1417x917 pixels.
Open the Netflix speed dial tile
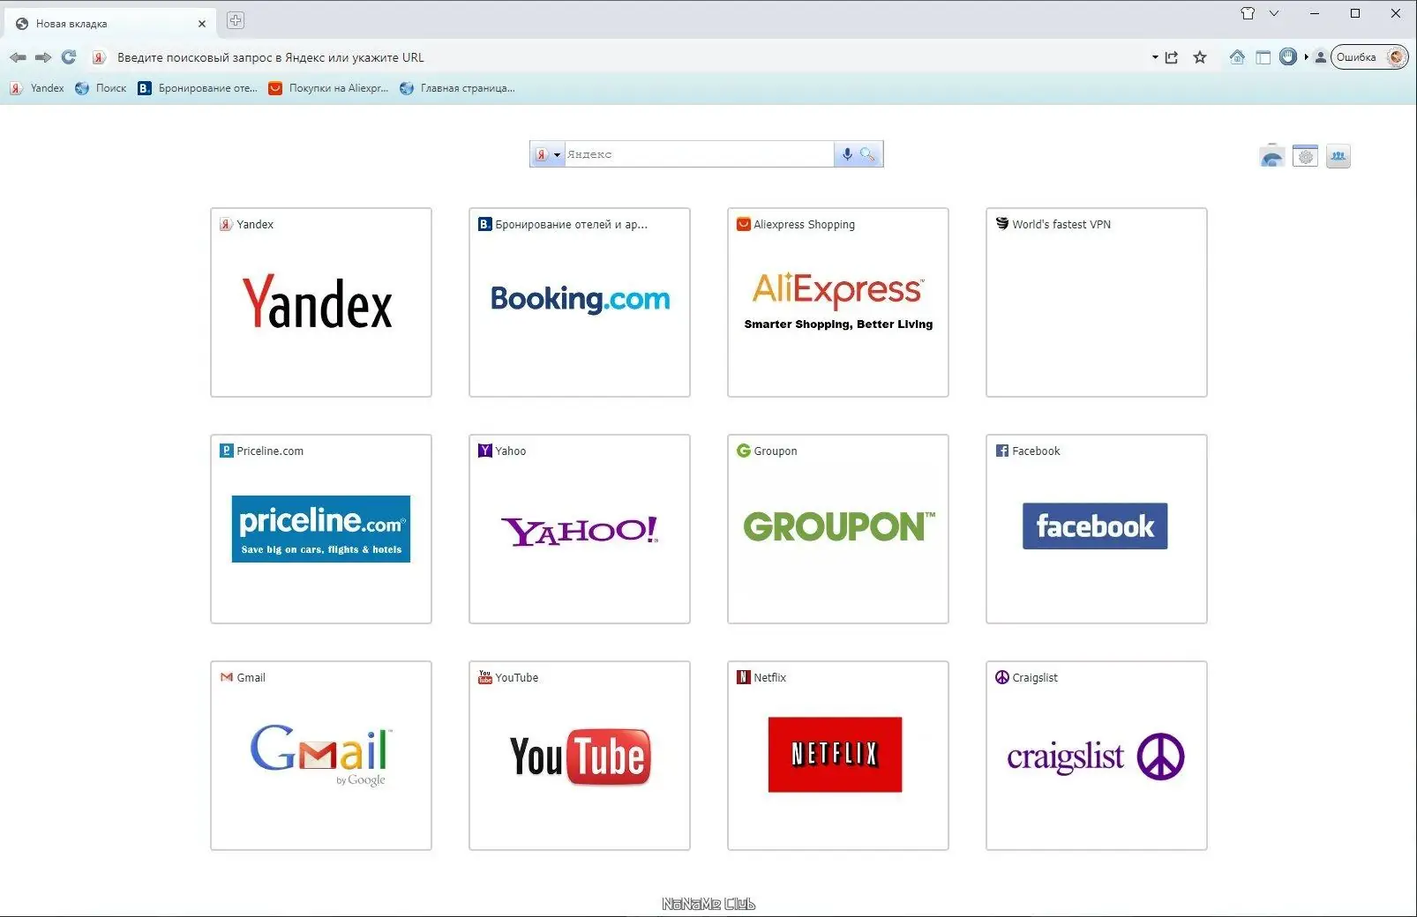pyautogui.click(x=838, y=756)
